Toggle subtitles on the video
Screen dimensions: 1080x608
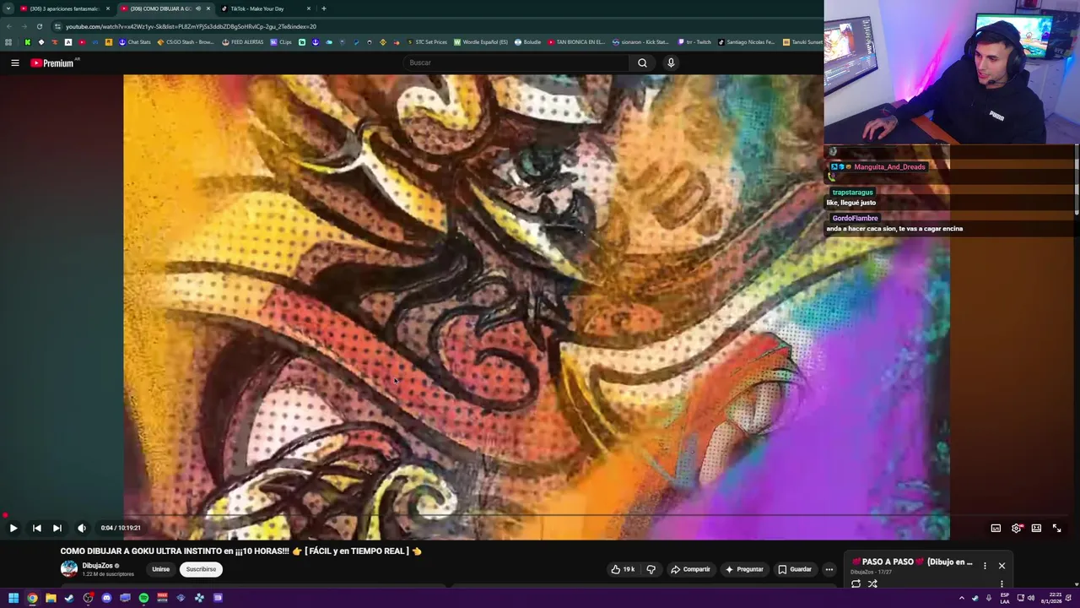(x=996, y=528)
